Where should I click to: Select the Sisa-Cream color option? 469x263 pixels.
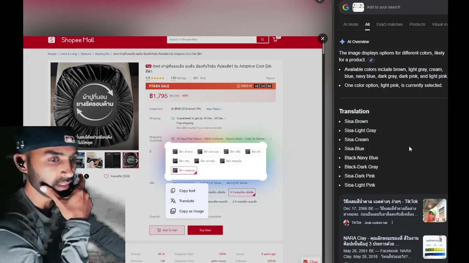(232, 152)
